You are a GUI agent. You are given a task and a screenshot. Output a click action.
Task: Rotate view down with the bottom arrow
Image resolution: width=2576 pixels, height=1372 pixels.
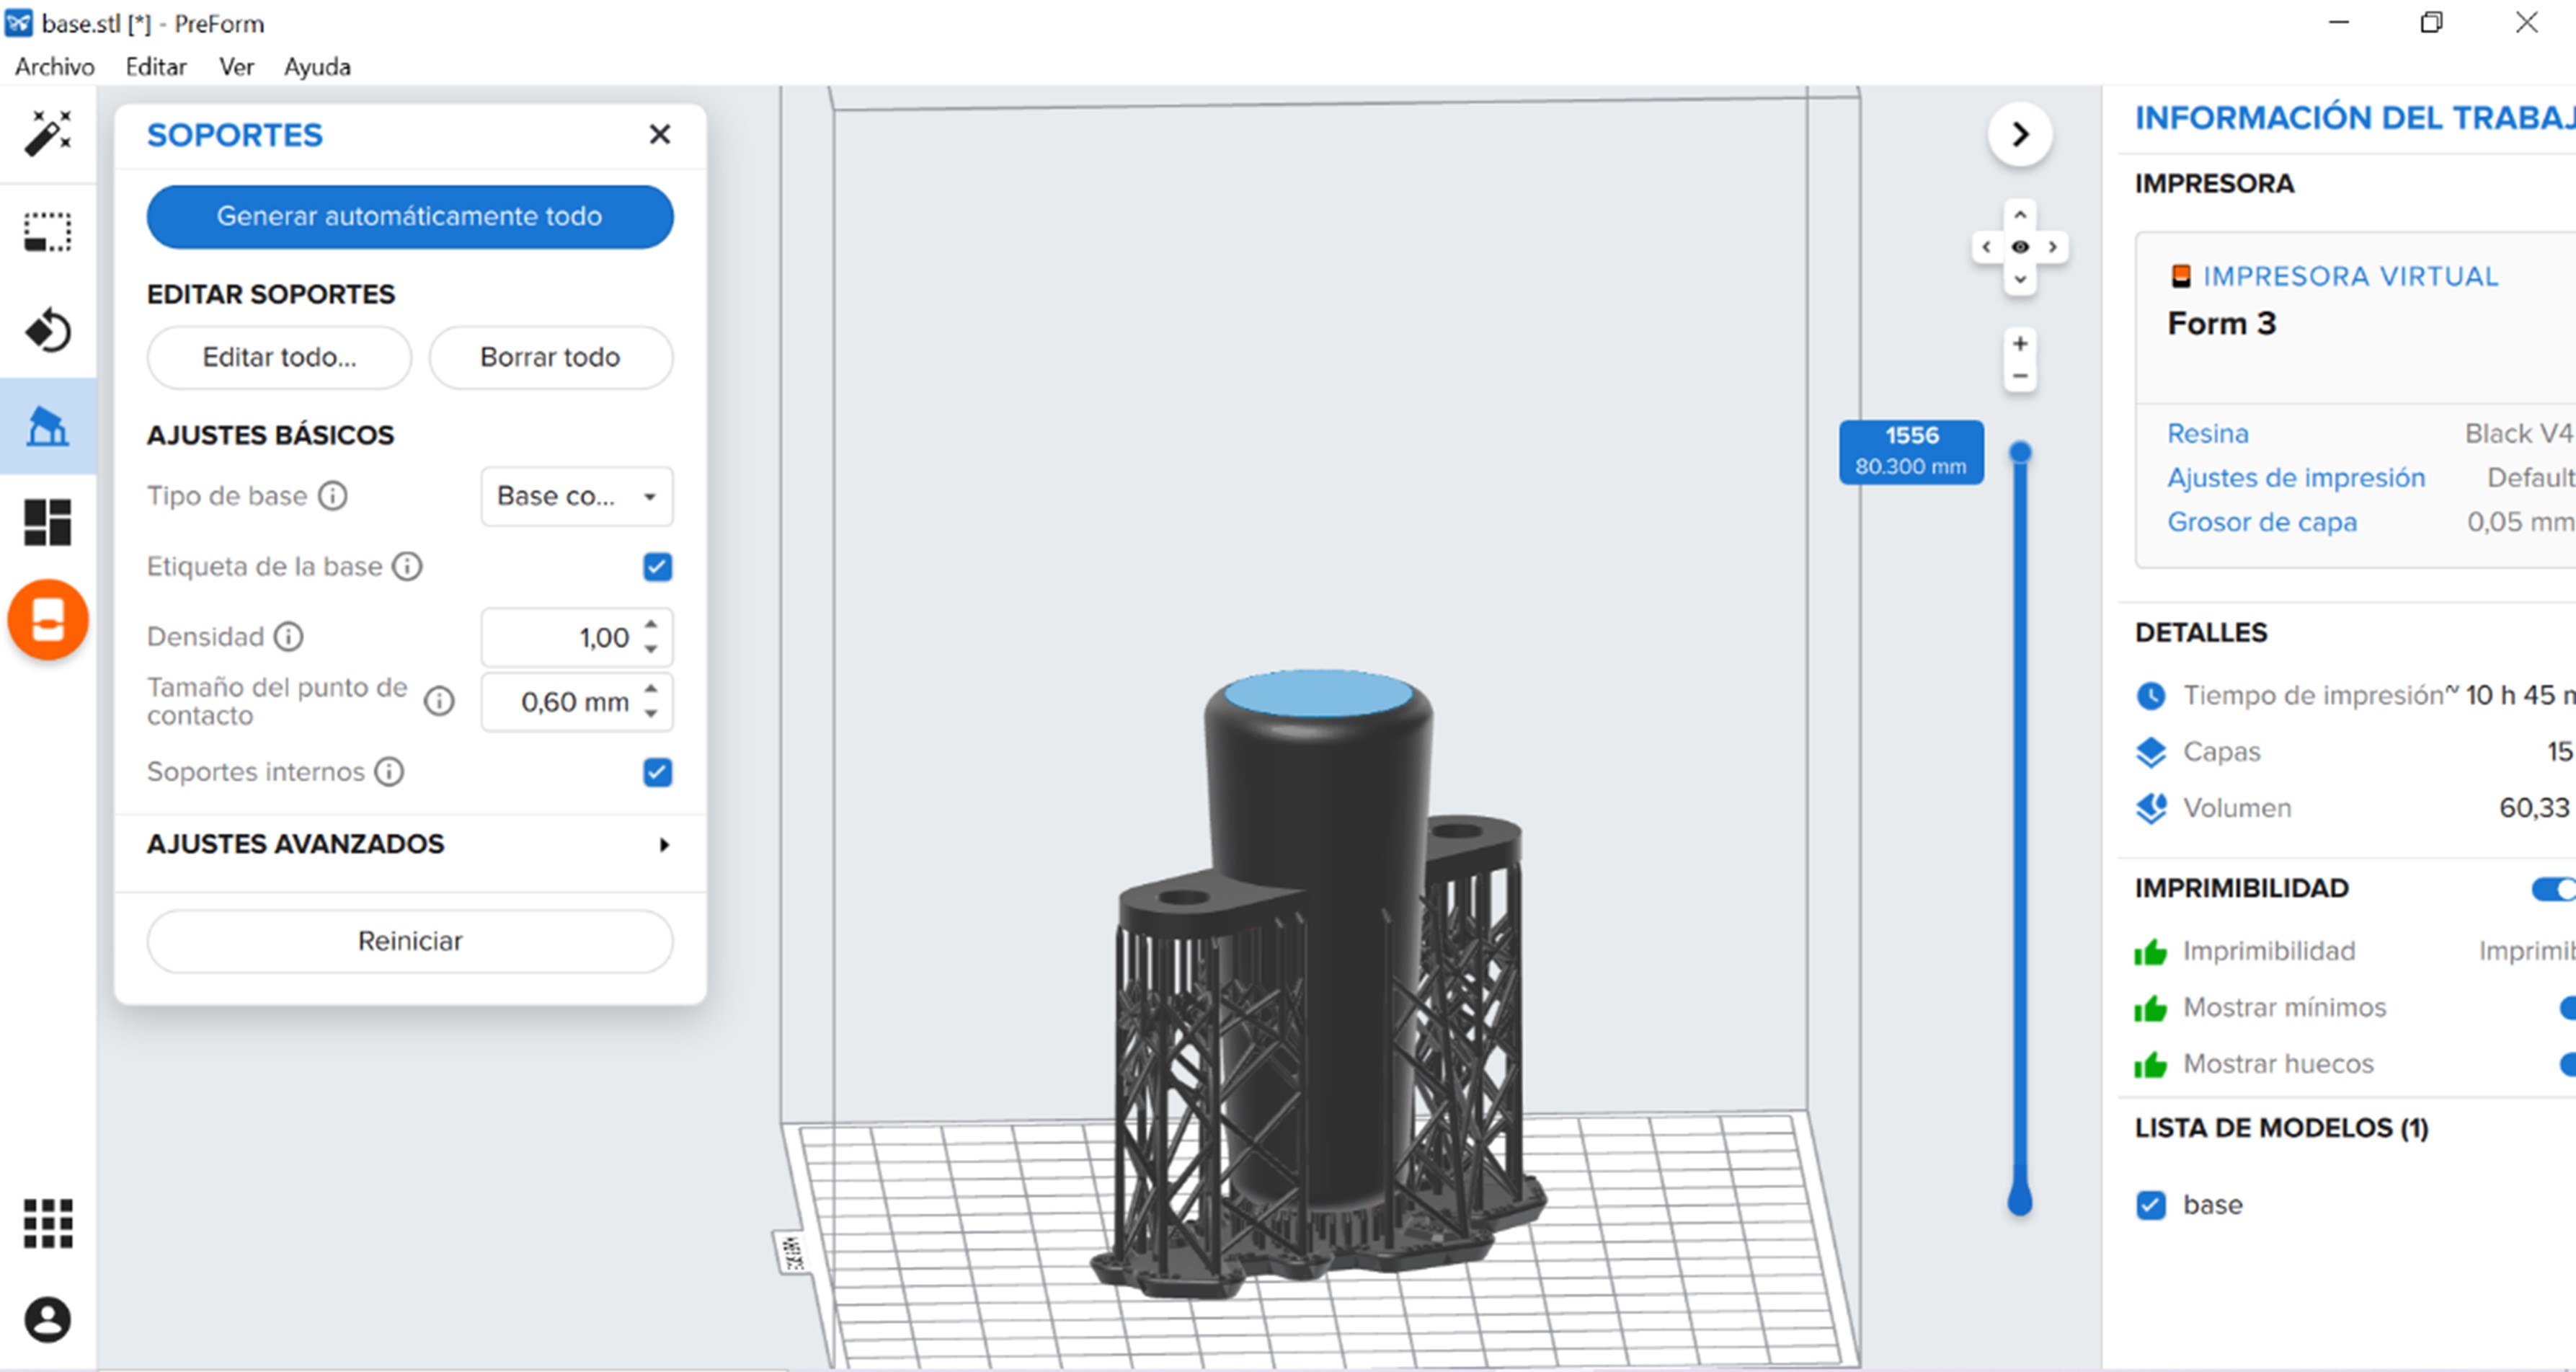coord(2020,280)
